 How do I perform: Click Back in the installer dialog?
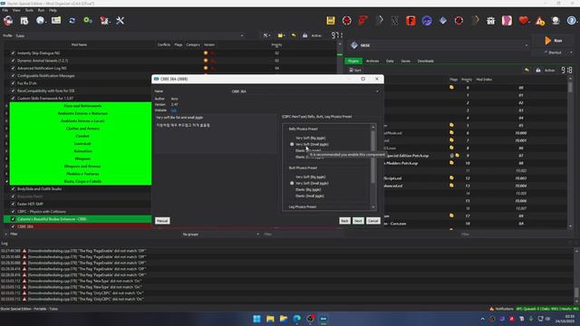point(344,221)
